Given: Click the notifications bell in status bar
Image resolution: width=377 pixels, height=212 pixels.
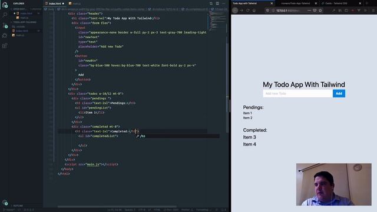Looking at the screenshot, I should pyautogui.click(x=224, y=210).
